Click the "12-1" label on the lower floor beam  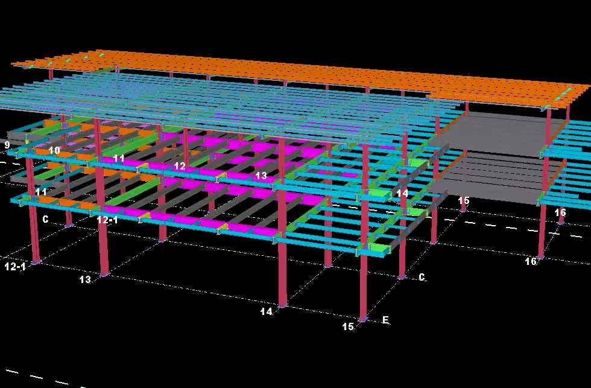point(107,220)
